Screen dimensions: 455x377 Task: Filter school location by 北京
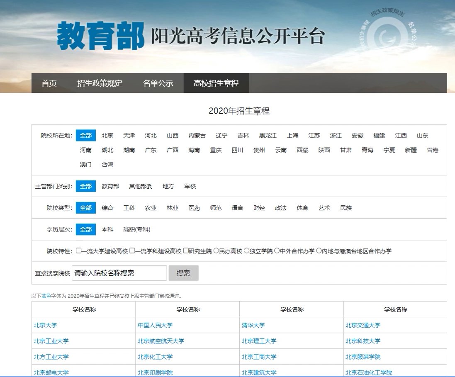tap(107, 136)
